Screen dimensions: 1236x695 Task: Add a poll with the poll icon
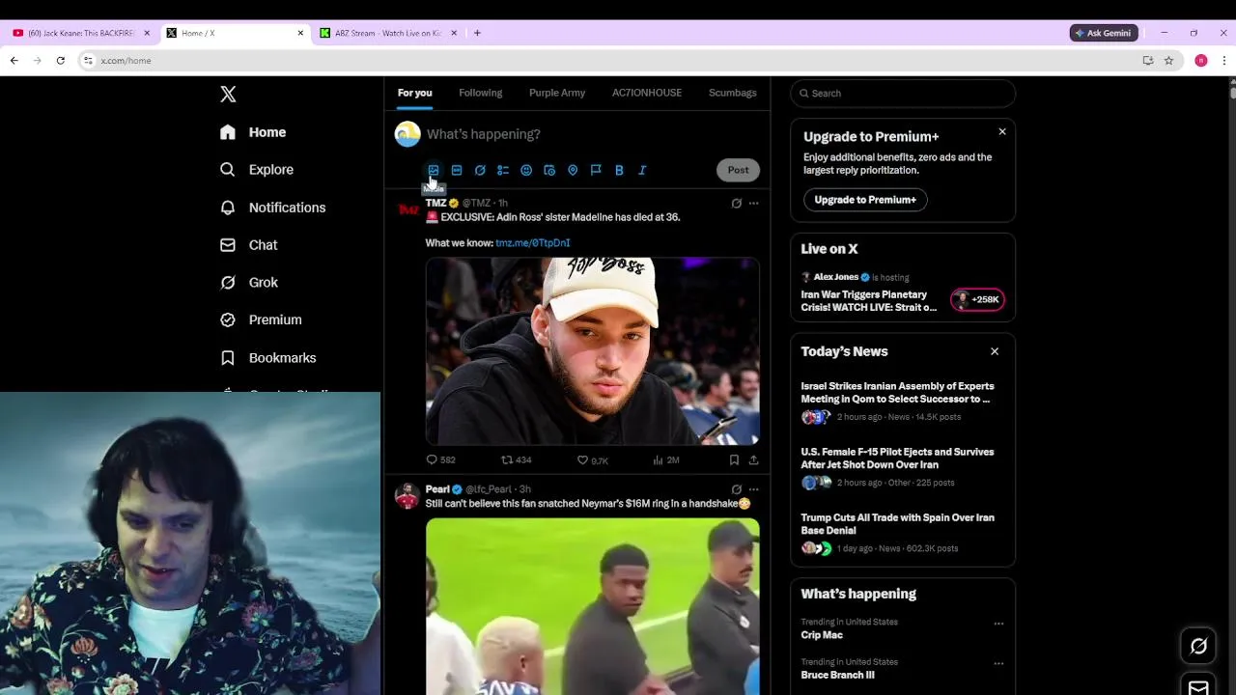[503, 170]
